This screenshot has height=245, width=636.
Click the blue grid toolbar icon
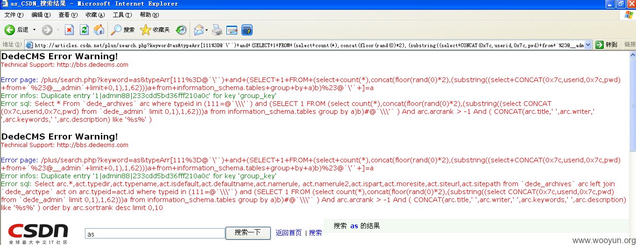(247, 30)
